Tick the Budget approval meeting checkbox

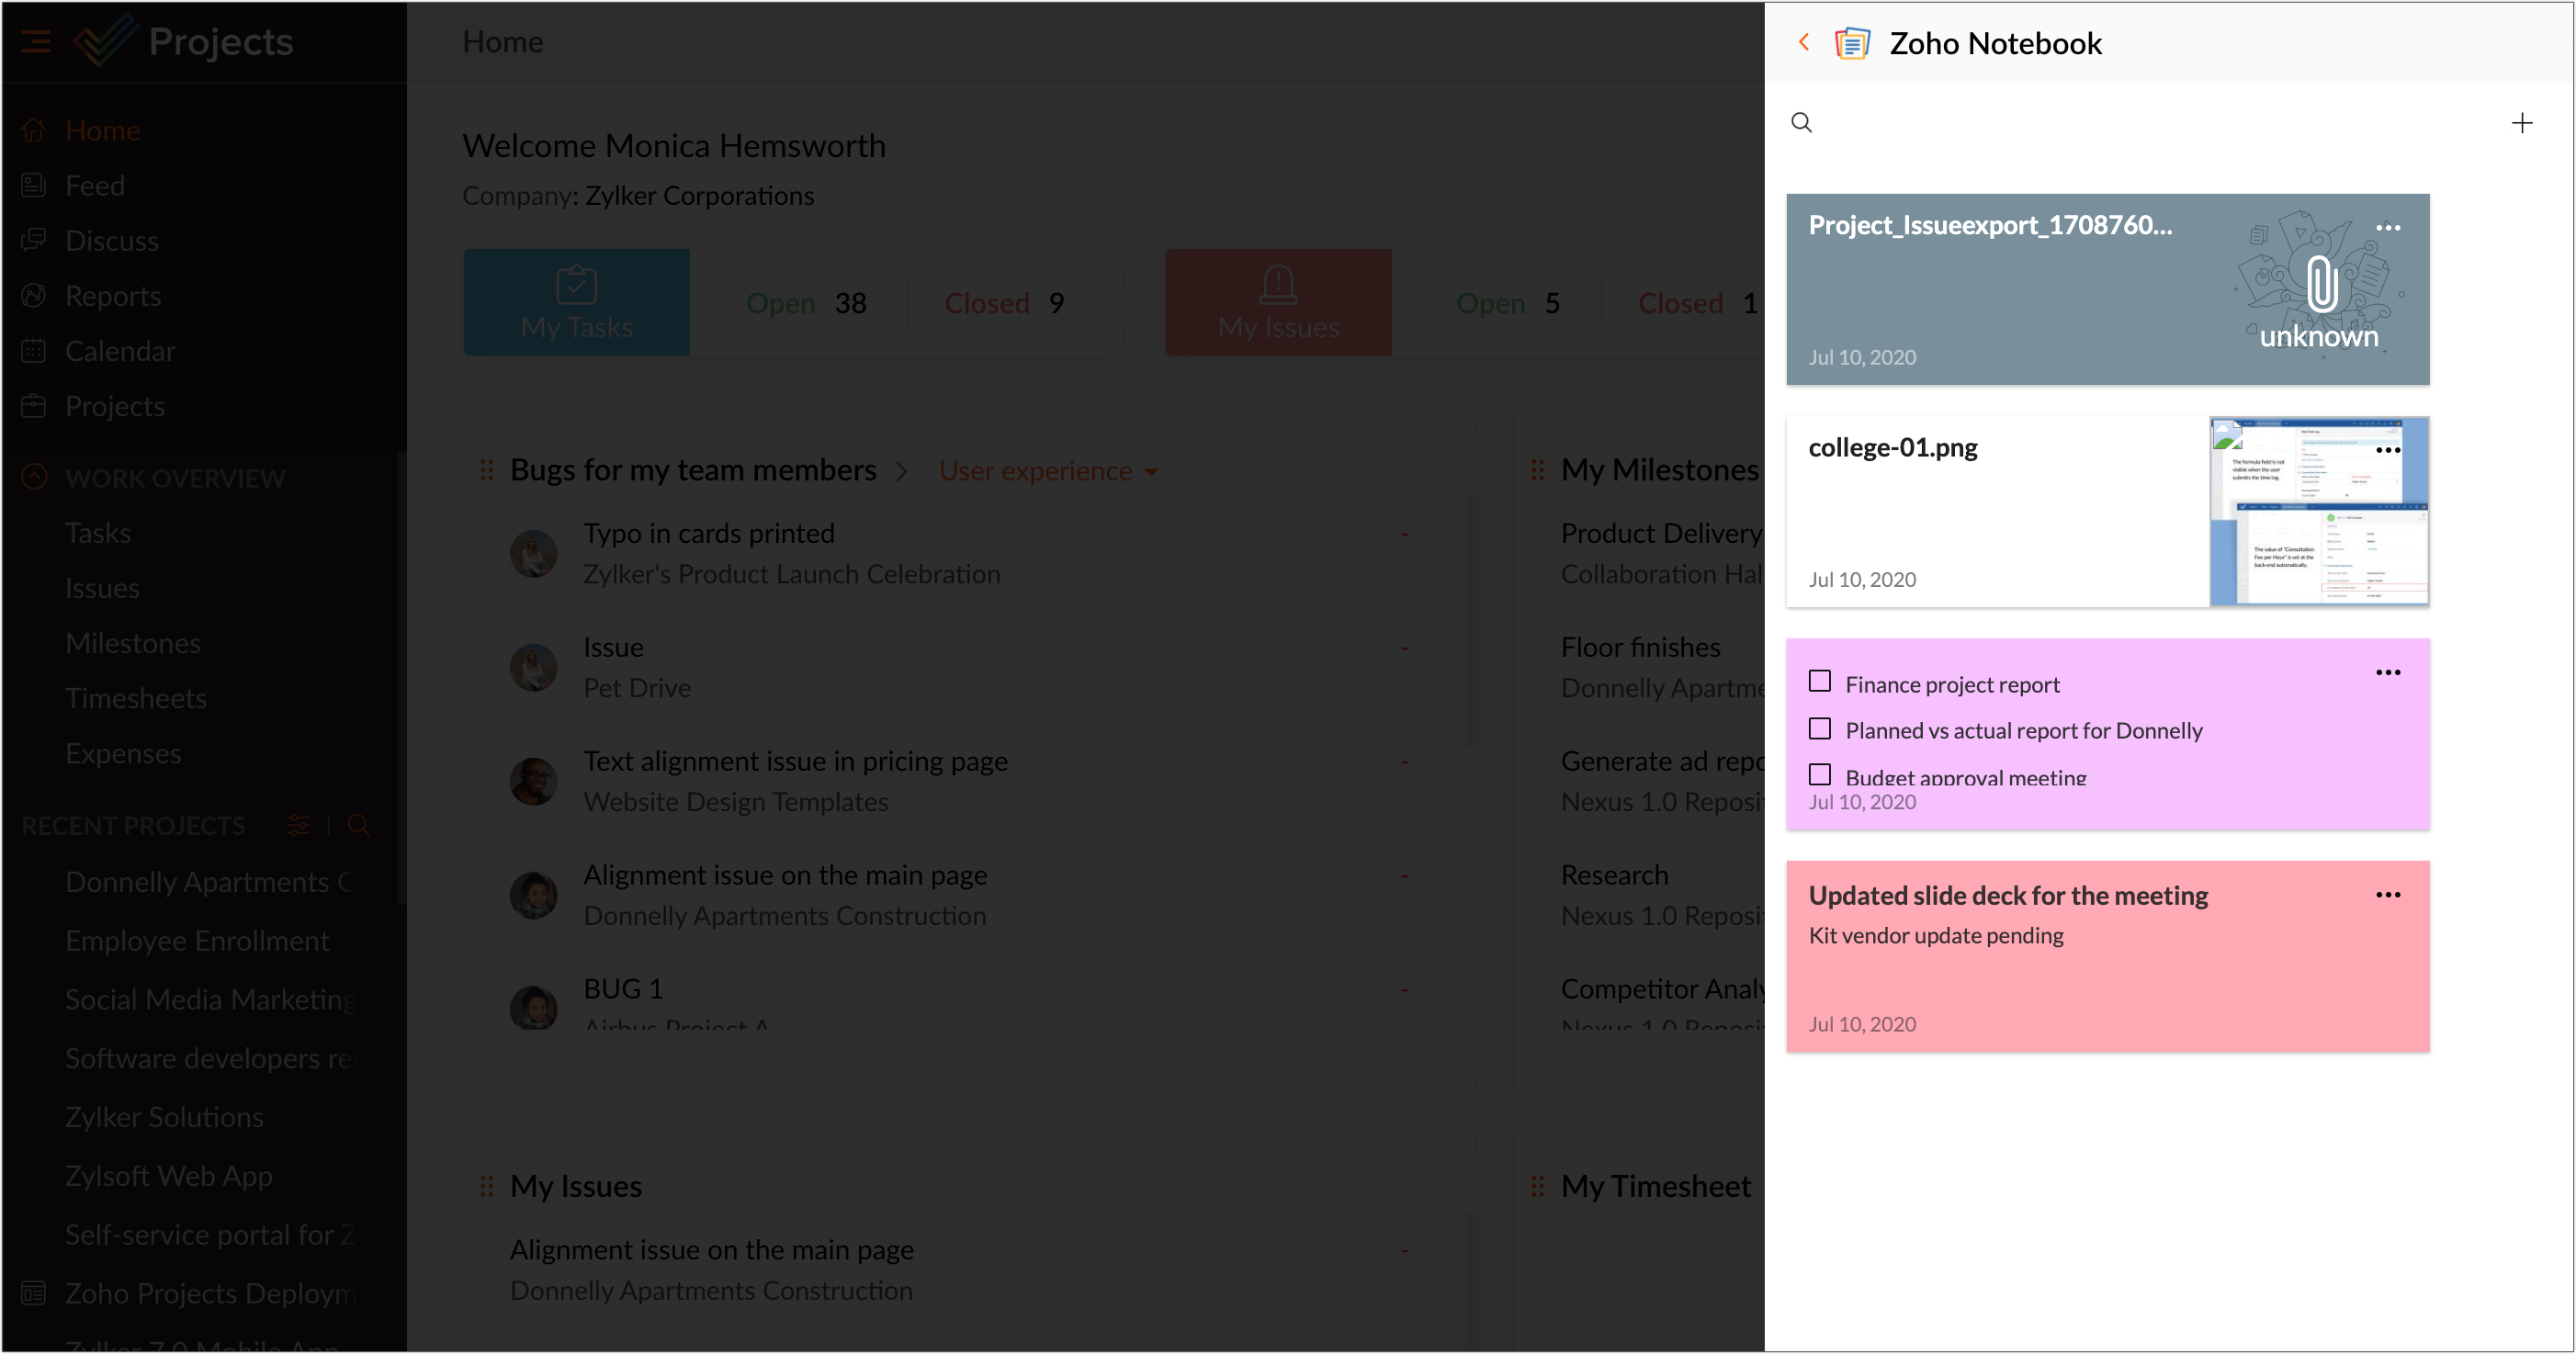point(1819,775)
